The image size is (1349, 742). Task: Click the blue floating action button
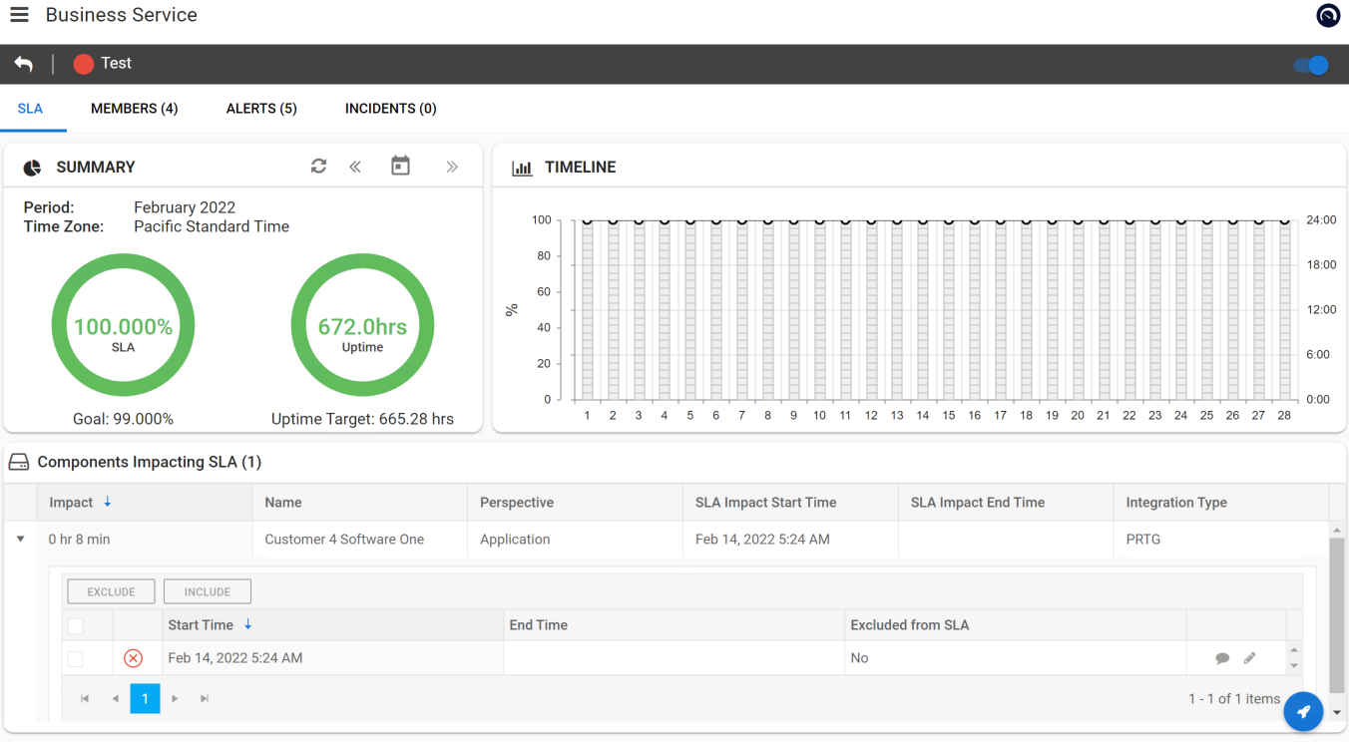pyautogui.click(x=1303, y=711)
